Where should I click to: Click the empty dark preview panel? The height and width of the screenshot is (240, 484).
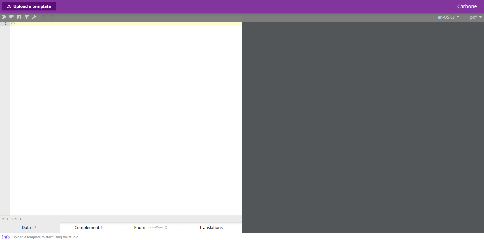click(x=363, y=127)
